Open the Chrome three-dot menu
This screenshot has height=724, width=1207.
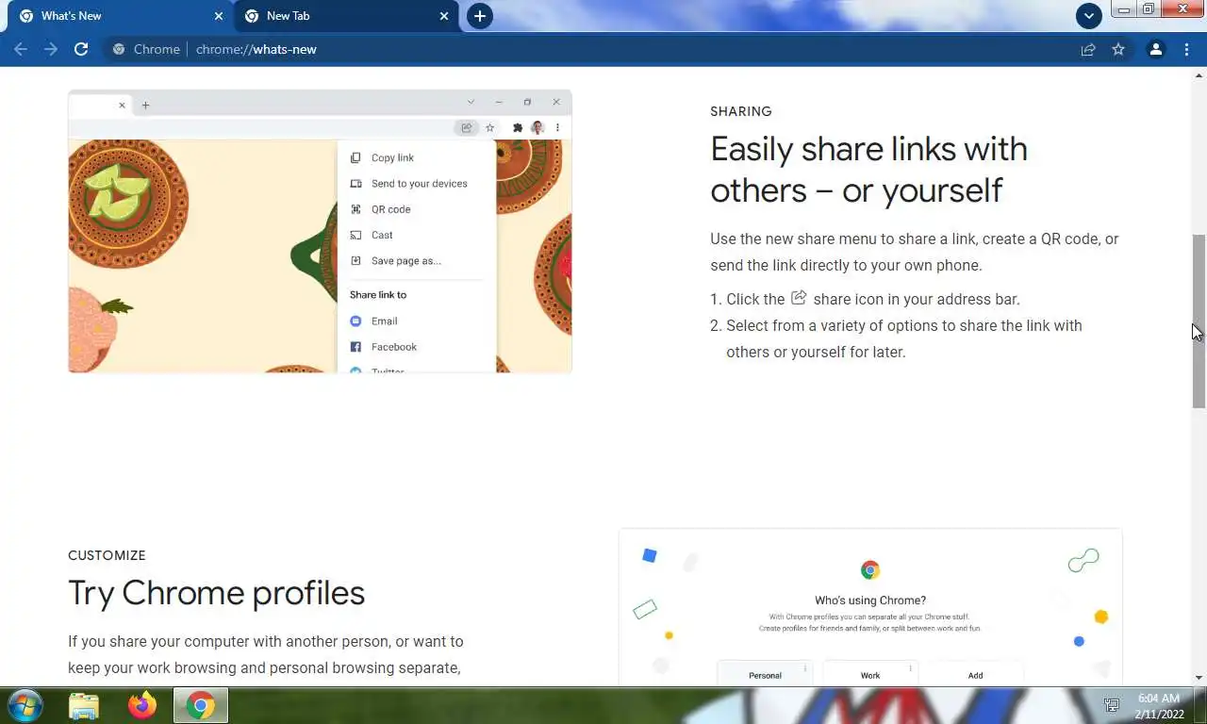pyautogui.click(x=1186, y=49)
